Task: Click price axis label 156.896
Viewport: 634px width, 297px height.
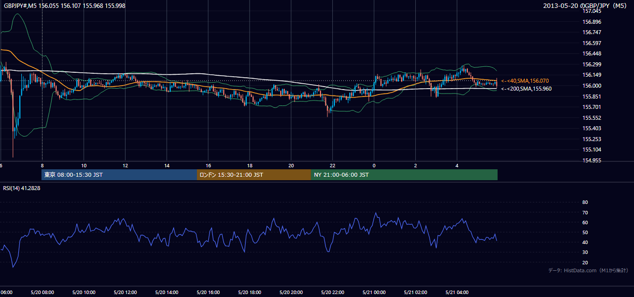Action: (x=591, y=22)
